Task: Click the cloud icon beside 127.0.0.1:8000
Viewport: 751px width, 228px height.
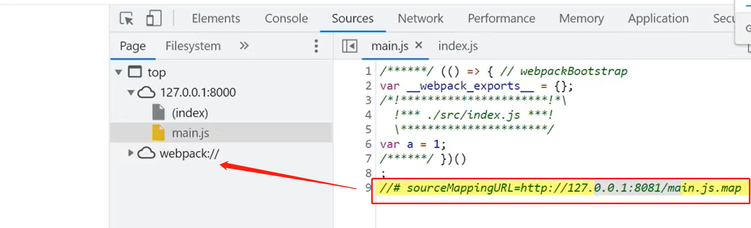Action: click(146, 92)
